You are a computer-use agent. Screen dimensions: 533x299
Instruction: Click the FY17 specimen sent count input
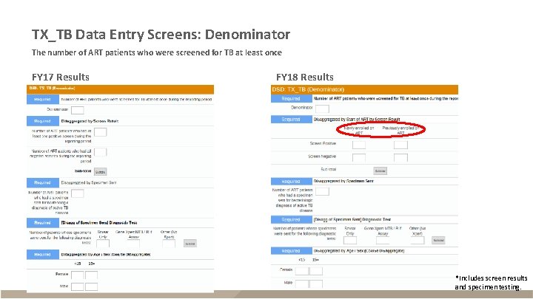point(78,193)
